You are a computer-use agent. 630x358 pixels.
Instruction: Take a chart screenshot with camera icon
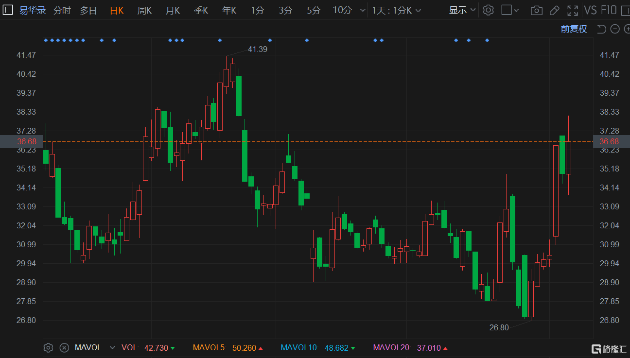tap(536, 10)
